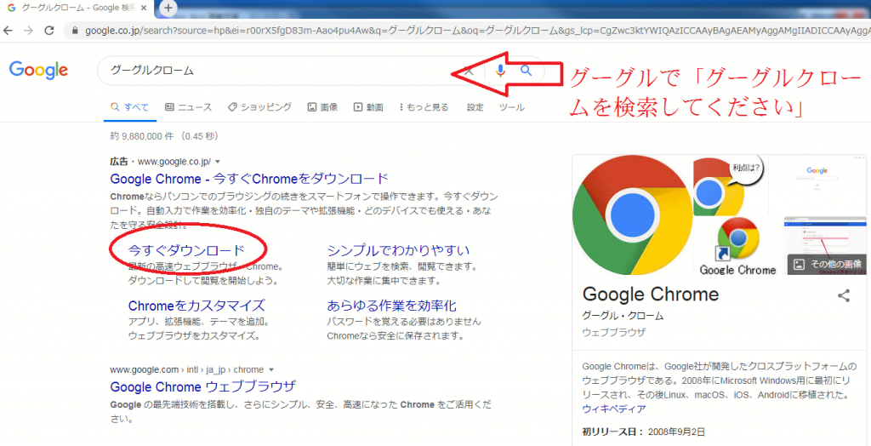The image size is (871, 446).
Task: Click シンプルでわかりやすい sitelink
Action: click(x=398, y=249)
